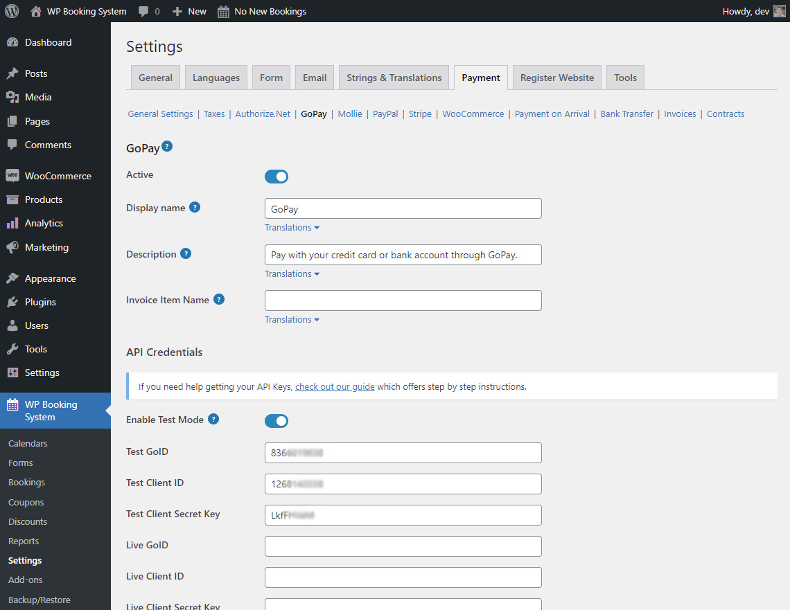Open help tooltip for Description
The width and height of the screenshot is (790, 610).
pos(186,253)
